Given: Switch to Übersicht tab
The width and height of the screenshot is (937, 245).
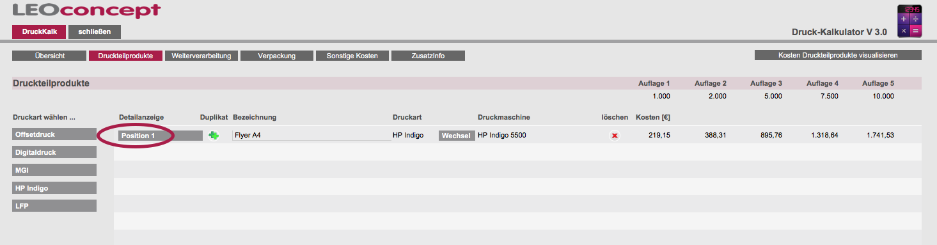Looking at the screenshot, I should point(48,56).
